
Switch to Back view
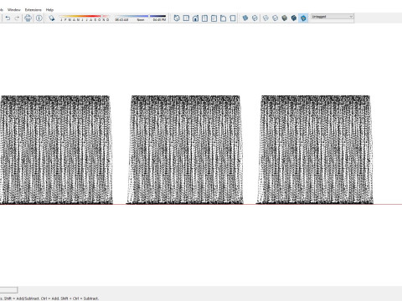[214, 18]
